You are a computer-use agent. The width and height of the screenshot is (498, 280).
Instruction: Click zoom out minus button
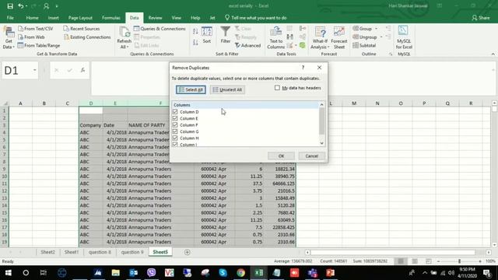(x=438, y=261)
